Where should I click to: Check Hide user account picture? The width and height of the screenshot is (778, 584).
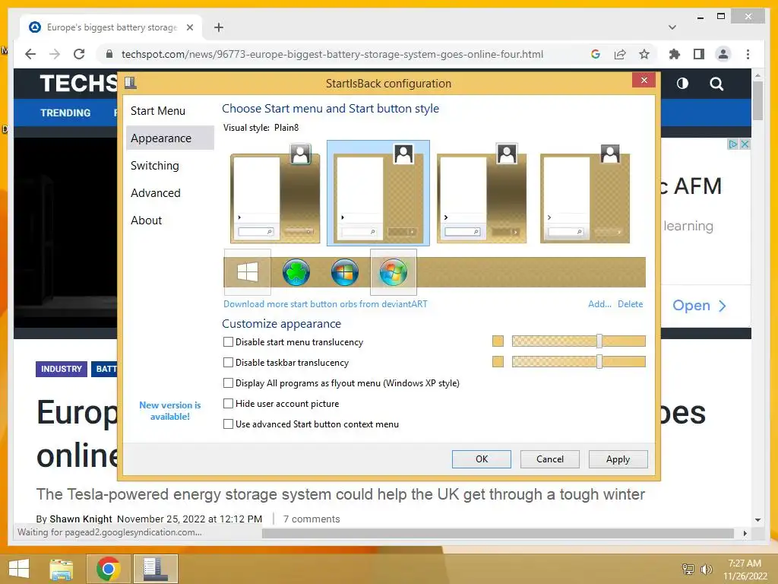point(228,403)
